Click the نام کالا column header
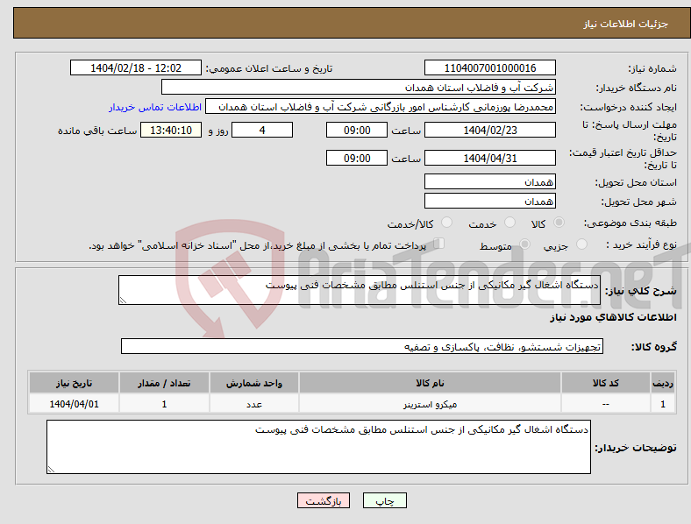This screenshot has height=524, width=691. coord(430,383)
